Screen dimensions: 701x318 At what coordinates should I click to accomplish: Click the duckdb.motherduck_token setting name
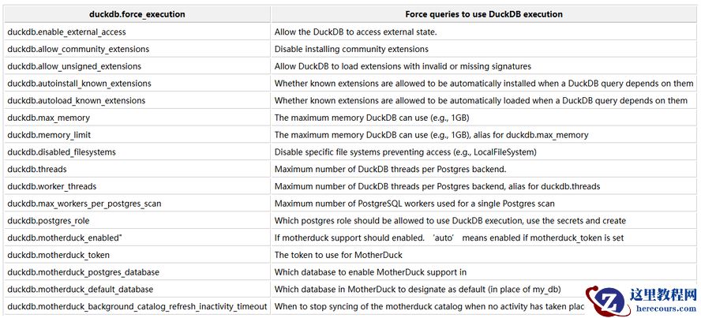[58, 255]
